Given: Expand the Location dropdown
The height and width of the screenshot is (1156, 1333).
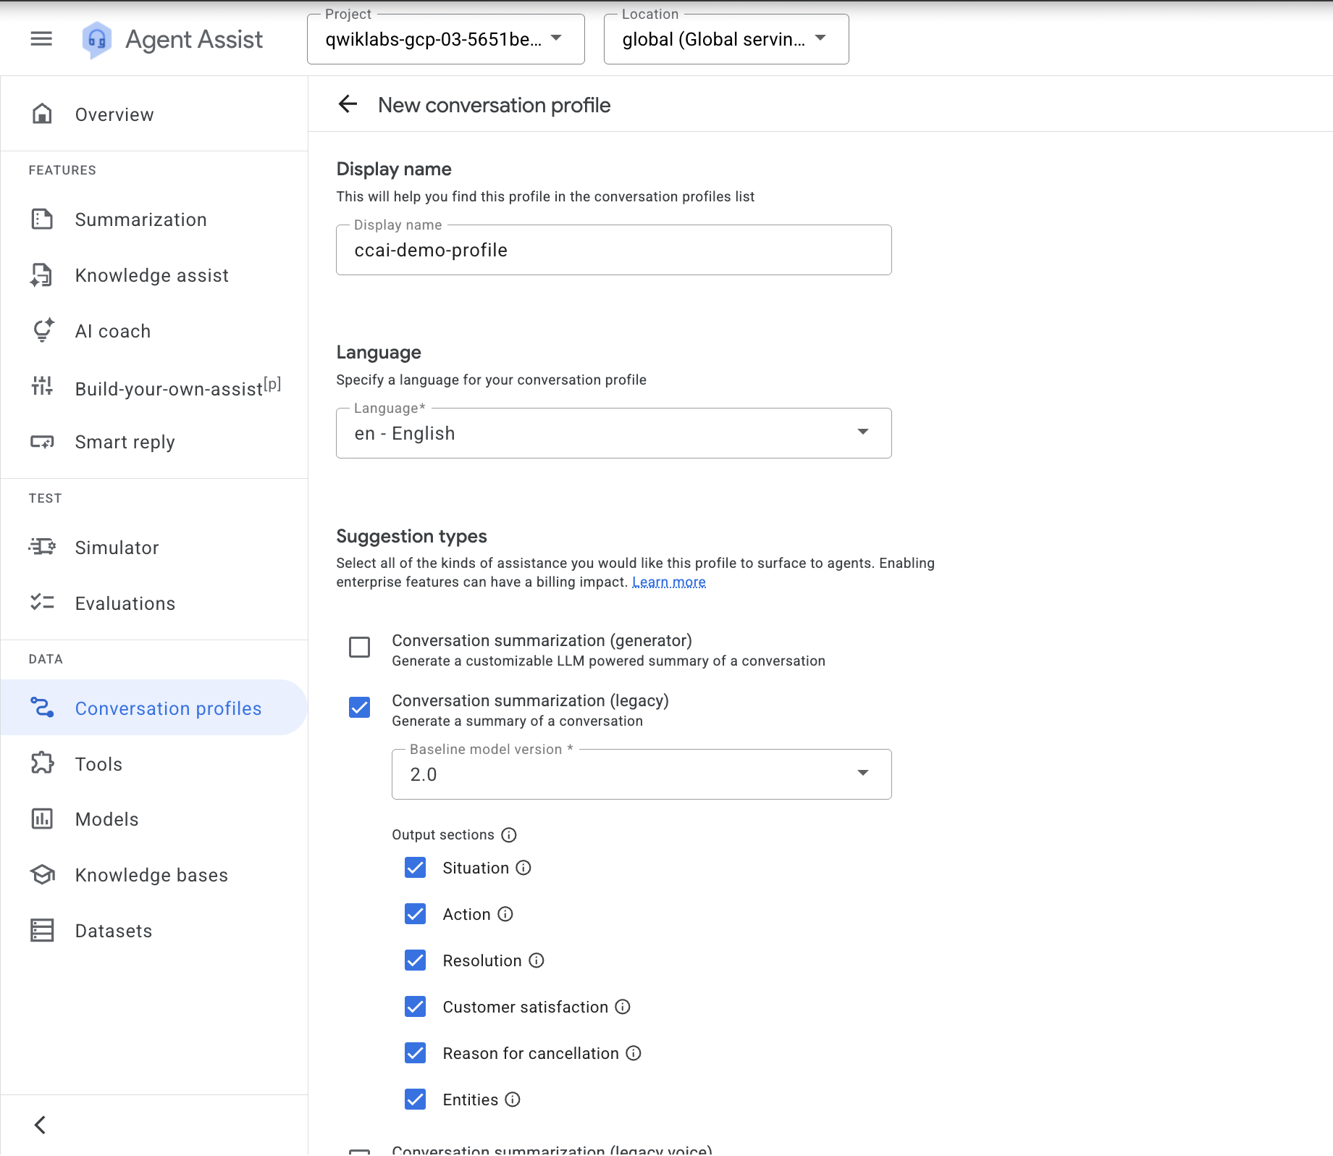Looking at the screenshot, I should [726, 39].
